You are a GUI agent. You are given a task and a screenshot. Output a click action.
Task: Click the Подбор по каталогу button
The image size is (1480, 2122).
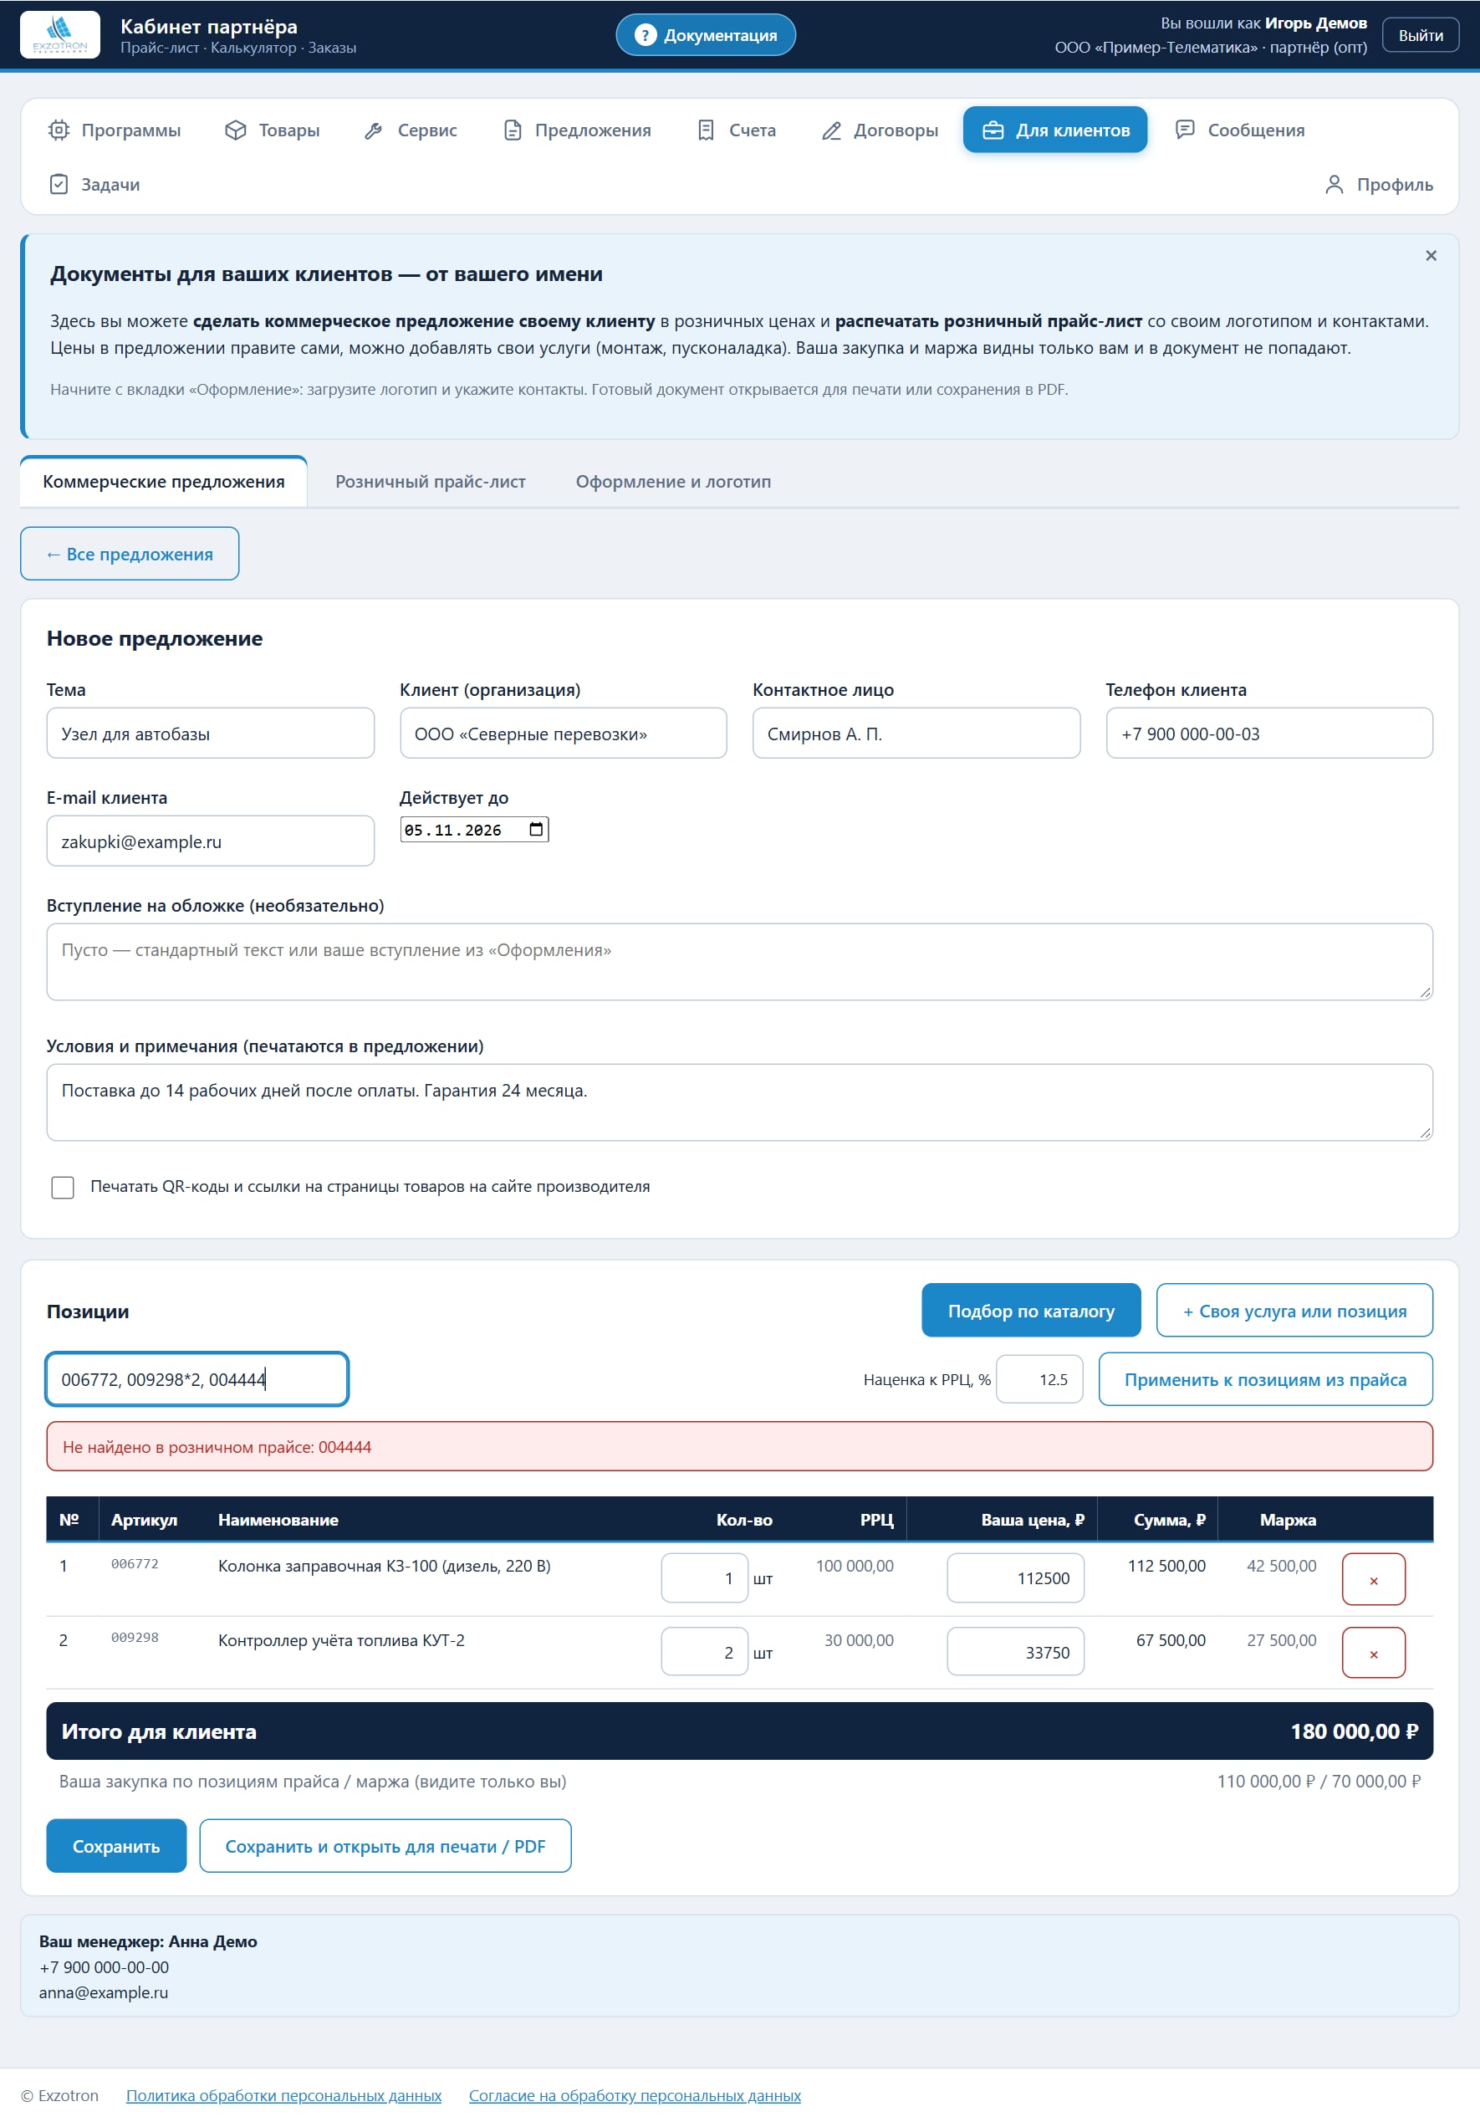[x=1030, y=1310]
